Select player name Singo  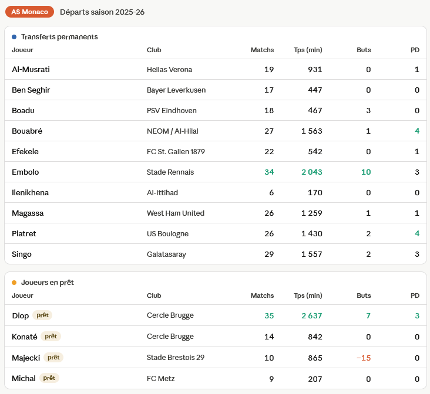(22, 254)
